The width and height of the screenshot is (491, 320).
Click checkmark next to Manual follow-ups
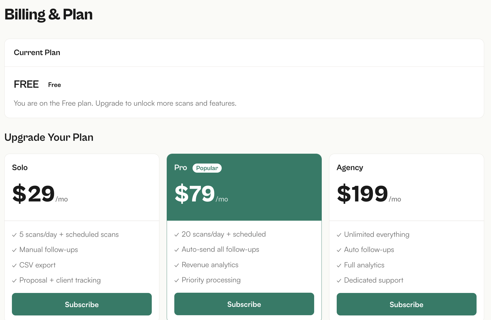[x=14, y=250]
